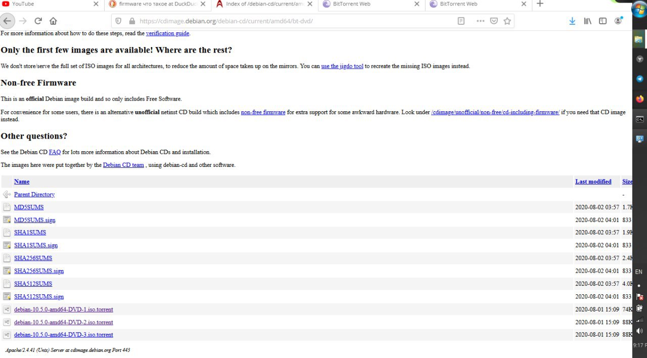
Task: Sort listing by Name column
Action: pyautogui.click(x=22, y=182)
